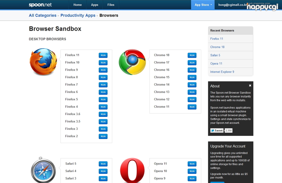Run Chrome 18
The width and height of the screenshot is (282, 183).
tap(192, 55)
